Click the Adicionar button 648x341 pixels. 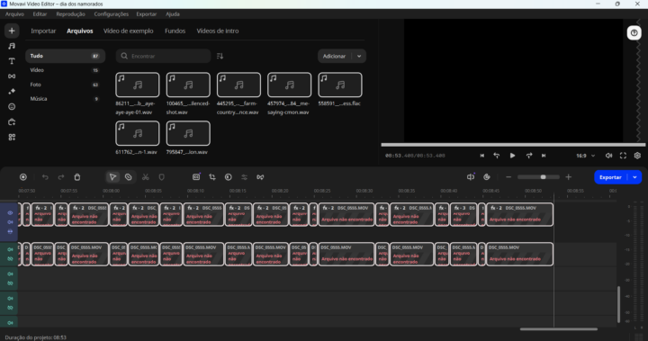click(x=334, y=56)
